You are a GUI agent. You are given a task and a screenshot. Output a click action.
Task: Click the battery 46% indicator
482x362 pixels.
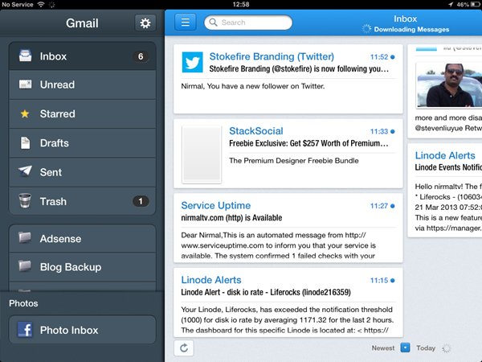tap(468, 4)
